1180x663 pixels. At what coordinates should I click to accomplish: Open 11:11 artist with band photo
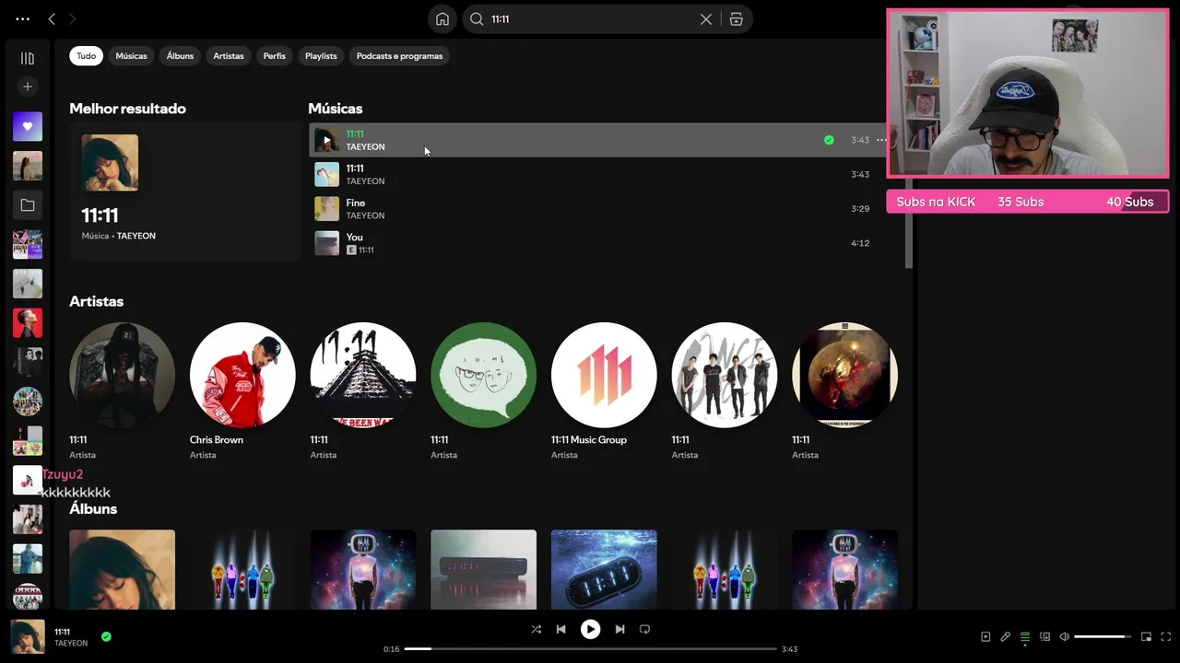pos(724,375)
